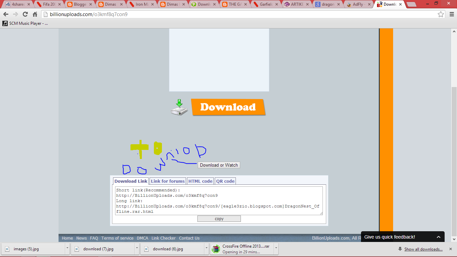The width and height of the screenshot is (457, 257).
Task: Click the browser back arrow
Action: point(6,14)
